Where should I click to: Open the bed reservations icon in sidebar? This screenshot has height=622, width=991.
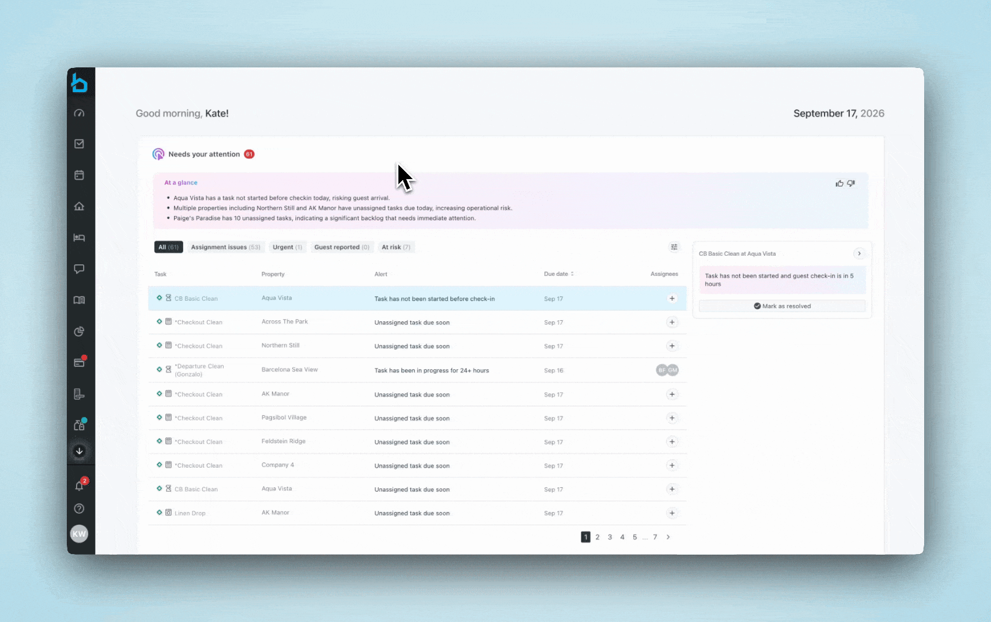(x=80, y=237)
